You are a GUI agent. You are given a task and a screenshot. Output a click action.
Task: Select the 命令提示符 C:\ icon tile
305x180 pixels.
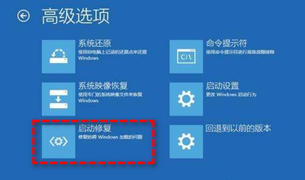point(186,56)
